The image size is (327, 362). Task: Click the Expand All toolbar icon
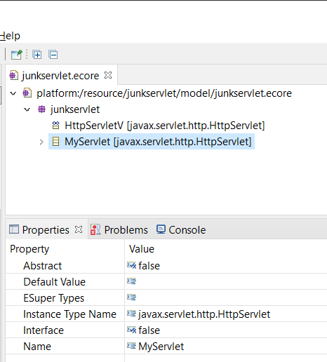37,55
